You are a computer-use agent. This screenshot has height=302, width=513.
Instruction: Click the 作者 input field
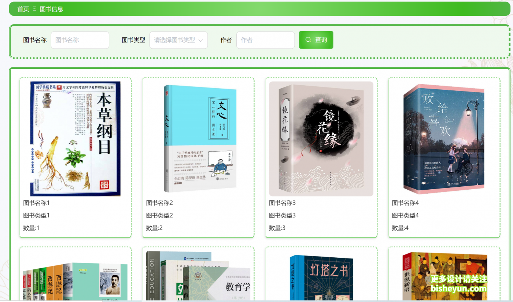click(x=265, y=40)
